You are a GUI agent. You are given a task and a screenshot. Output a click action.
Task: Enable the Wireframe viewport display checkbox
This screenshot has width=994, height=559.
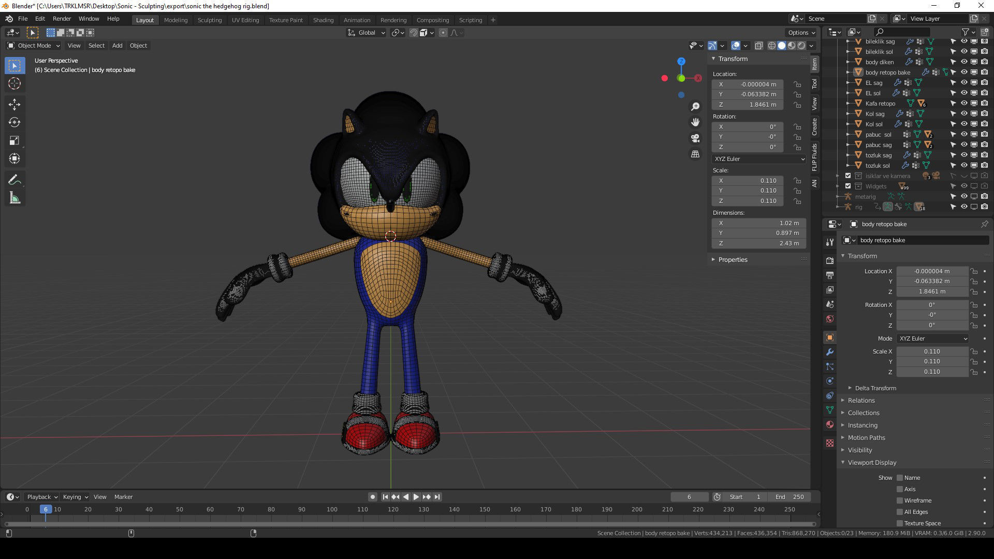coord(900,501)
